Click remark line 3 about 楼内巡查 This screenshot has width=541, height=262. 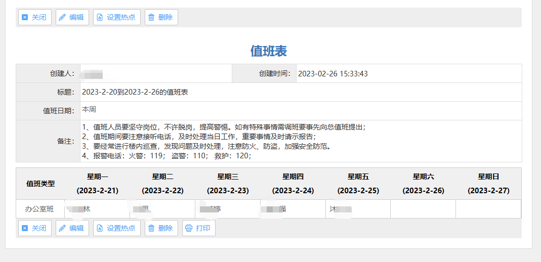tap(207, 146)
